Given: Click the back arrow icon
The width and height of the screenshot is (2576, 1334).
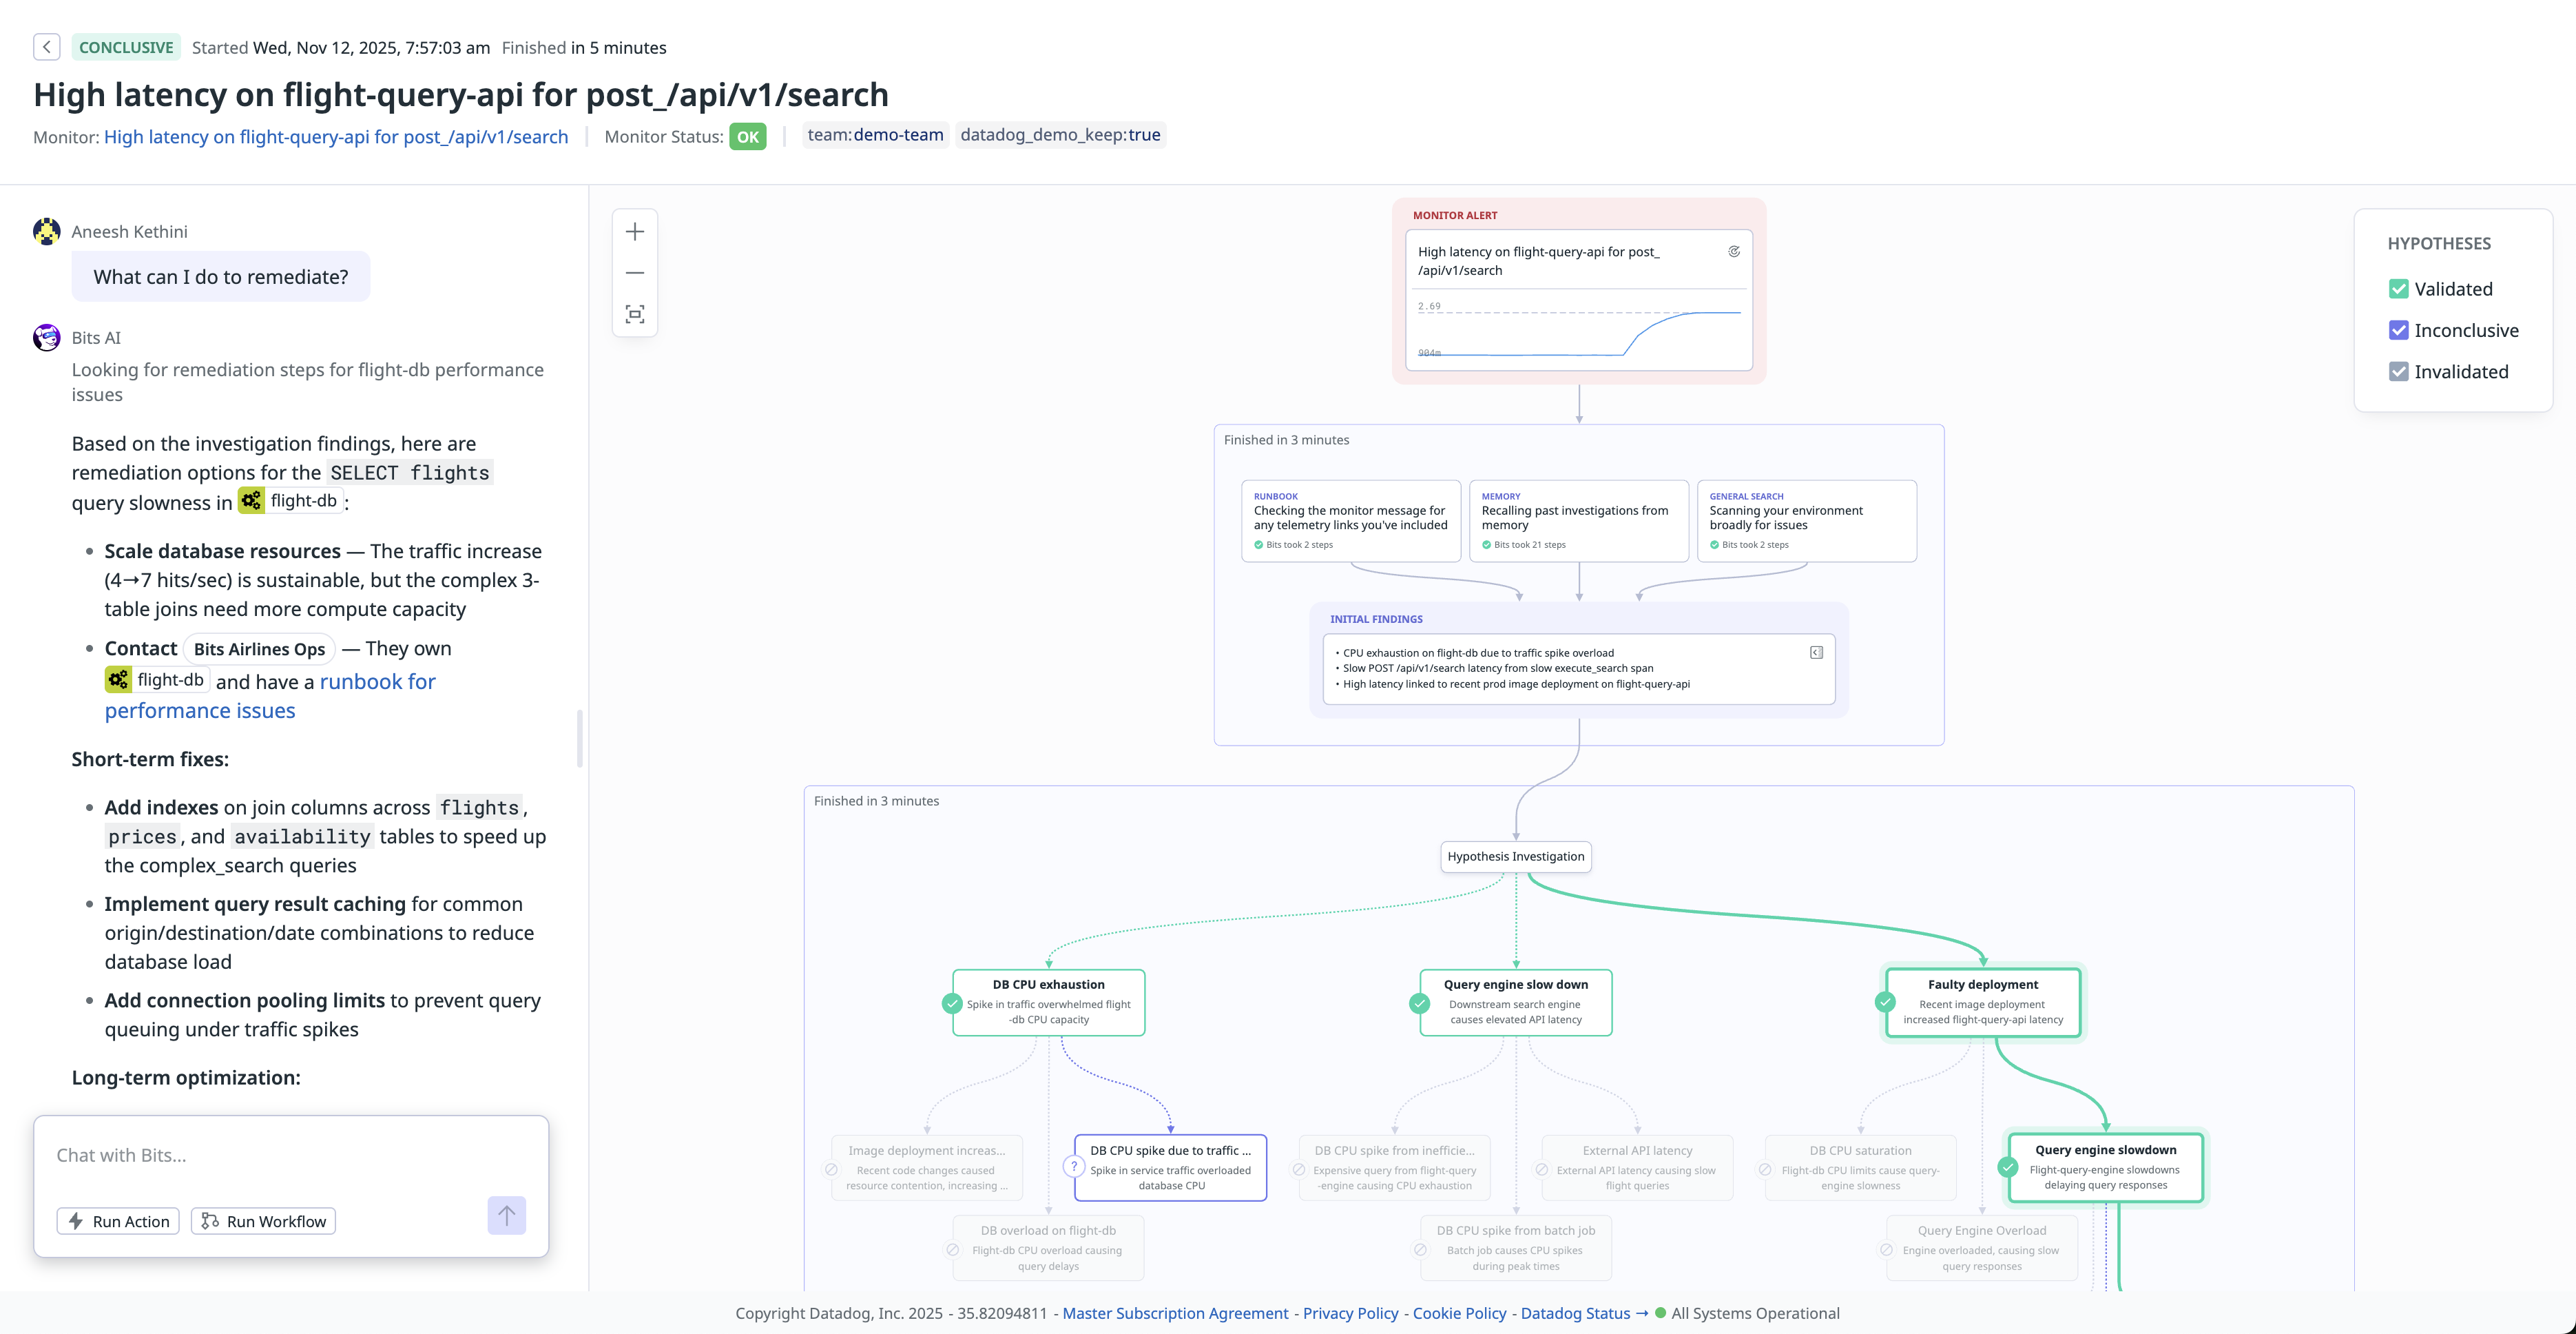Looking at the screenshot, I should 46,47.
